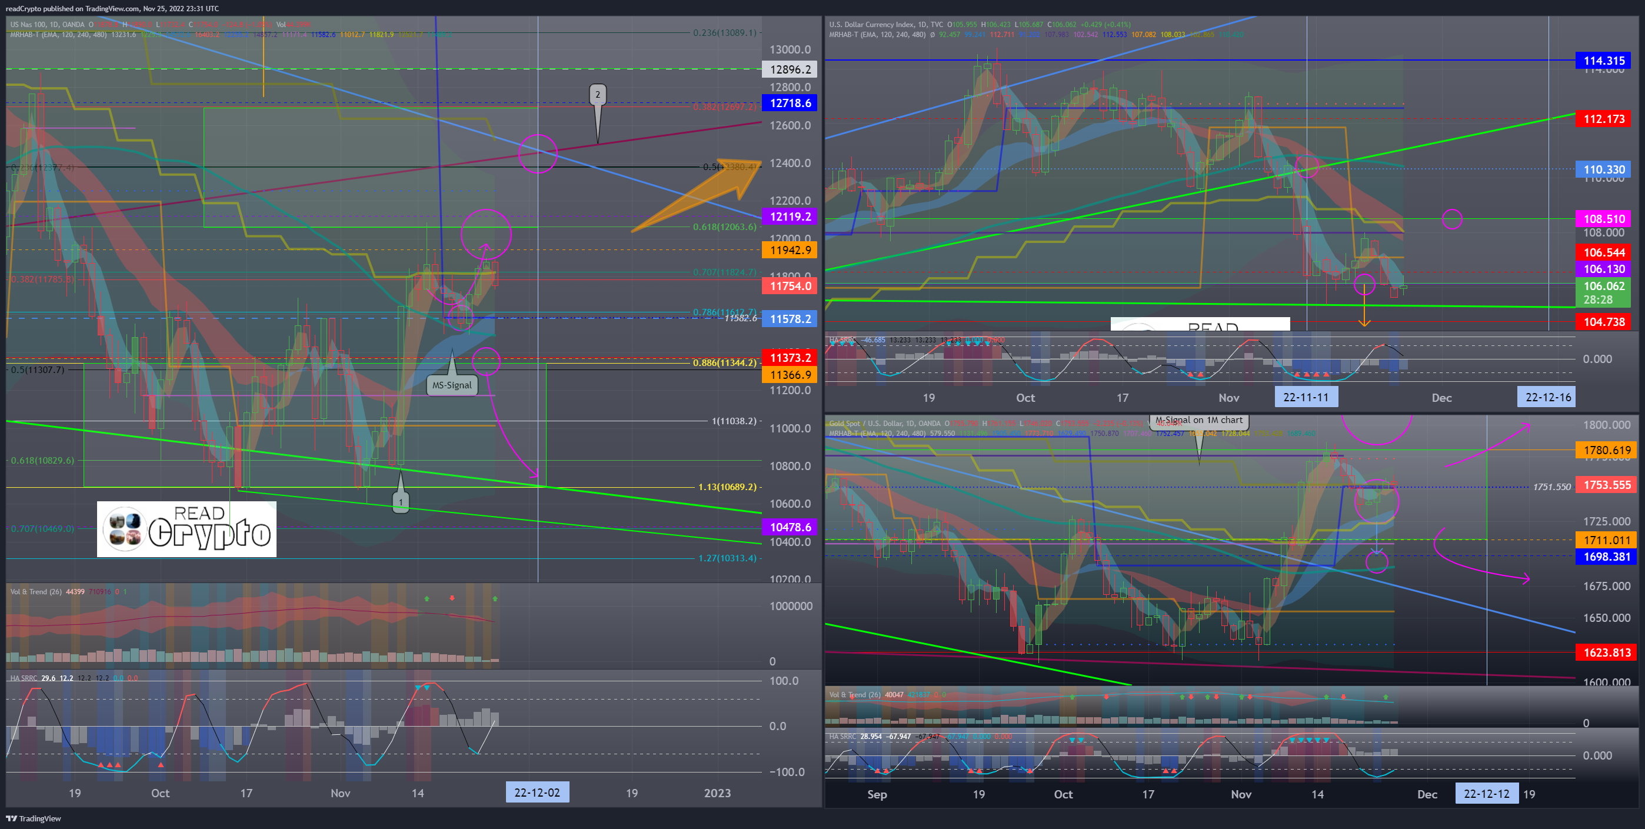This screenshot has width=1645, height=829.
Task: Click the 0.5(11307.7) Fibonacci label
Action: pyautogui.click(x=38, y=370)
